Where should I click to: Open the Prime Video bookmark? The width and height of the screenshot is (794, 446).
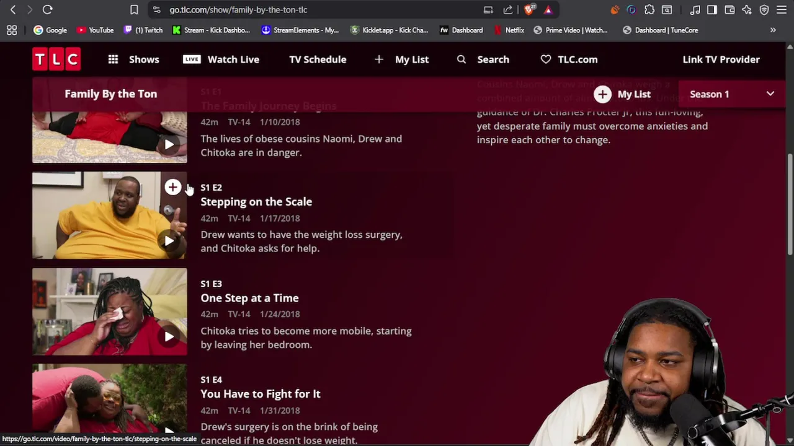(571, 30)
